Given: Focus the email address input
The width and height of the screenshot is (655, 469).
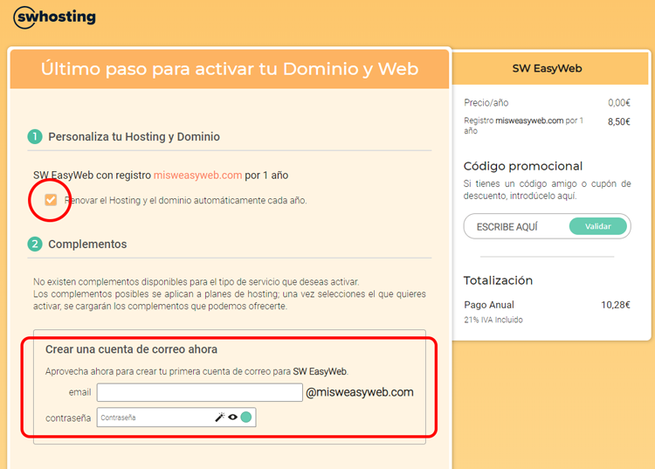Looking at the screenshot, I should click(200, 392).
